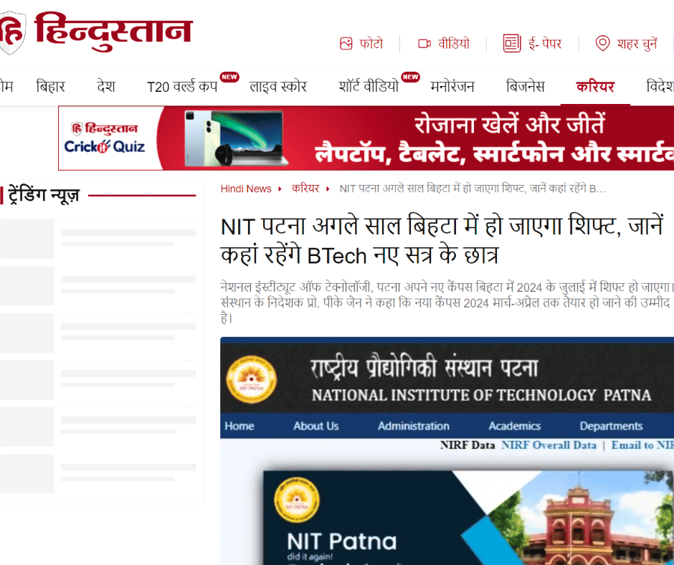
Task: Open the ई-पेपर newspaper icon
Action: coord(511,44)
